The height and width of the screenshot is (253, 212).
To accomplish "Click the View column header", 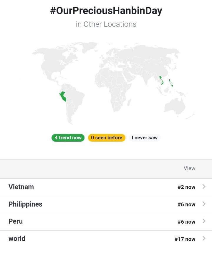I will tap(189, 168).
